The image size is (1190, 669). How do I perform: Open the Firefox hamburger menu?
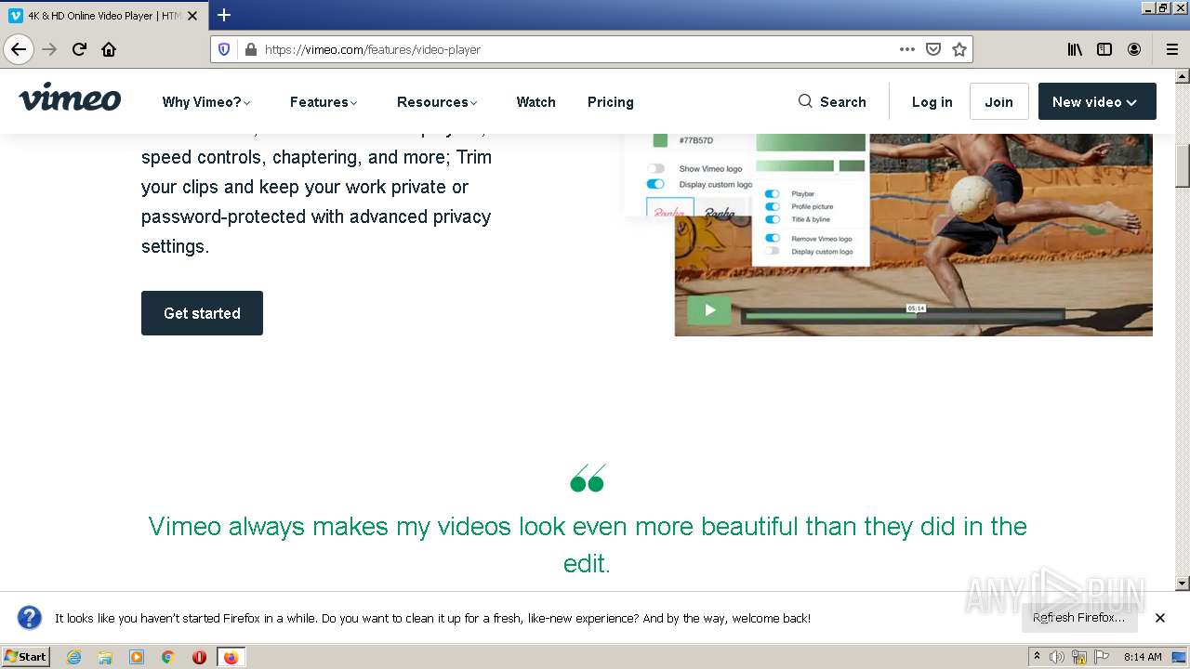(x=1172, y=49)
